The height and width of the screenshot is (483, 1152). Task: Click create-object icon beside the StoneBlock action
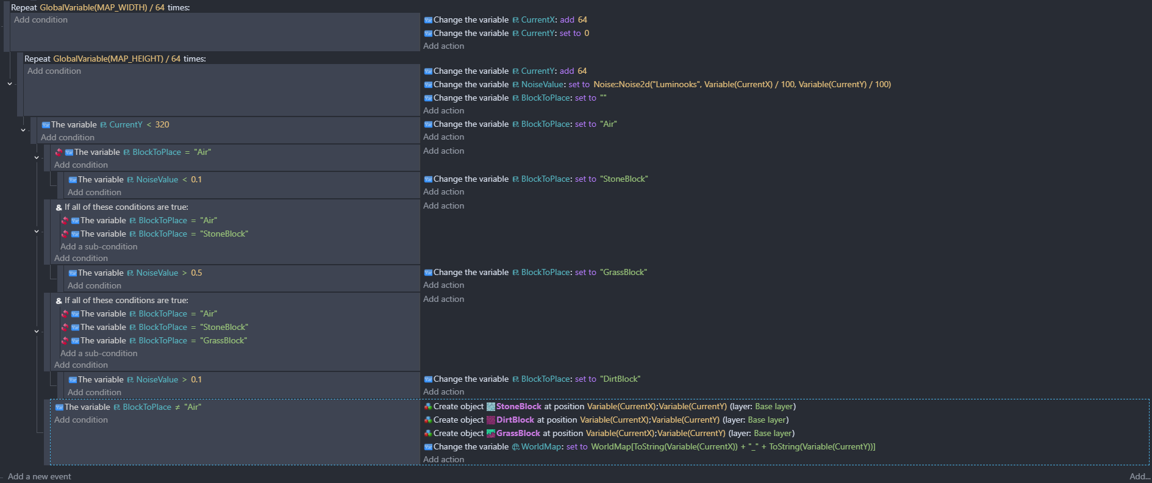point(428,407)
